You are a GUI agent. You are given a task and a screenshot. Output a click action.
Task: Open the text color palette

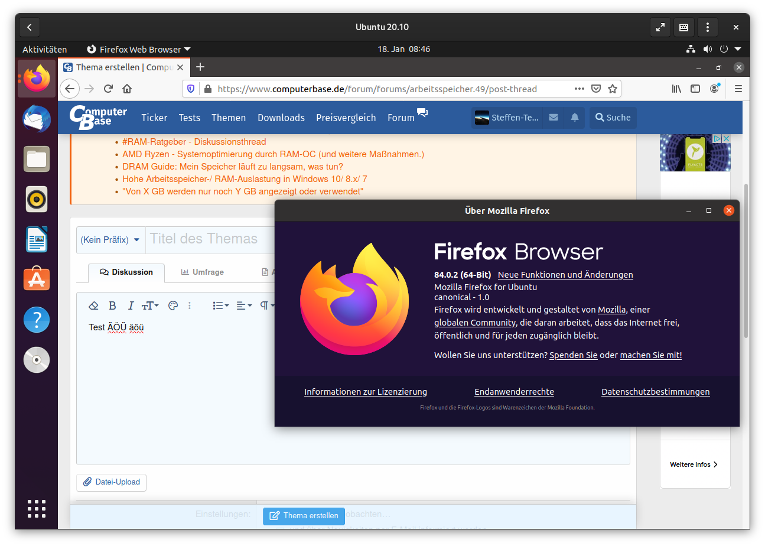click(173, 305)
